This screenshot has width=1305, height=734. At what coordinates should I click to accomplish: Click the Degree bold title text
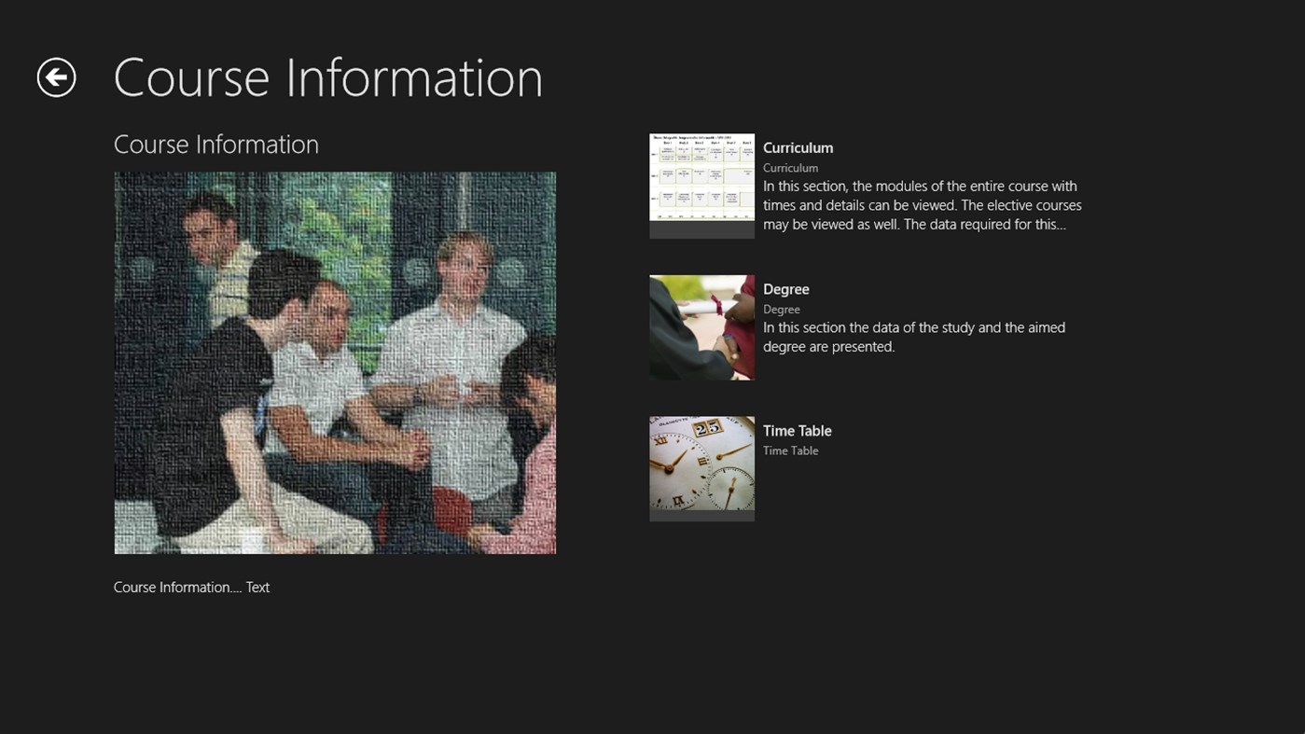tap(785, 289)
